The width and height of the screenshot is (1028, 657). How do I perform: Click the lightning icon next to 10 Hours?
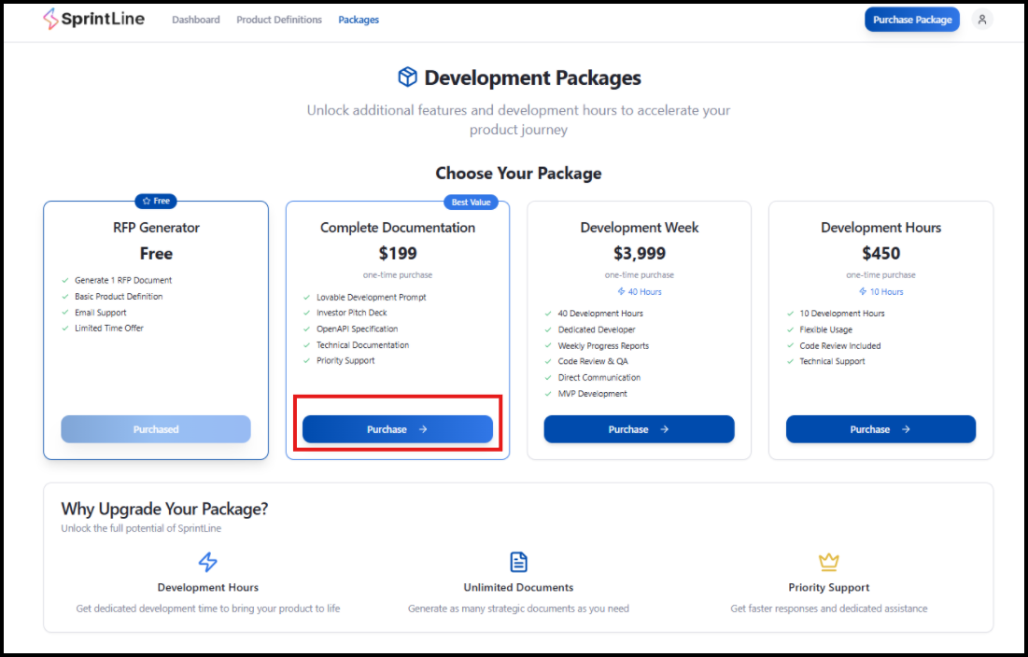coord(863,291)
